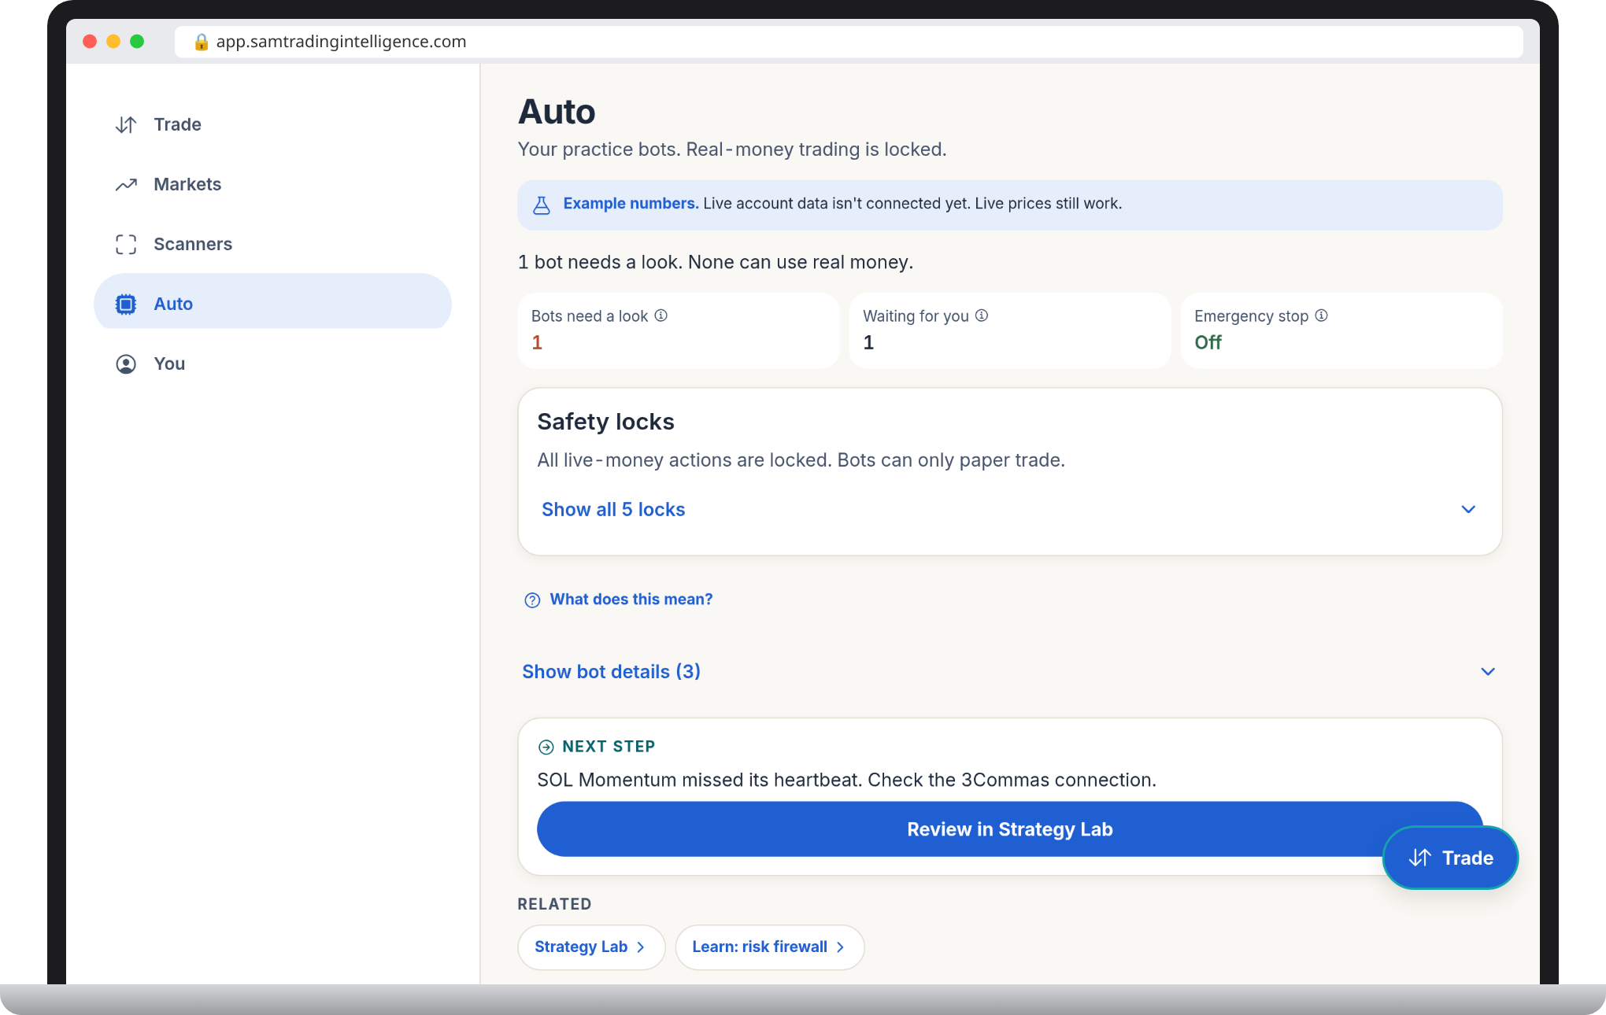Image resolution: width=1606 pixels, height=1015 pixels.
Task: Click SOL Momentum missed its heartbeat message
Action: [x=846, y=780]
